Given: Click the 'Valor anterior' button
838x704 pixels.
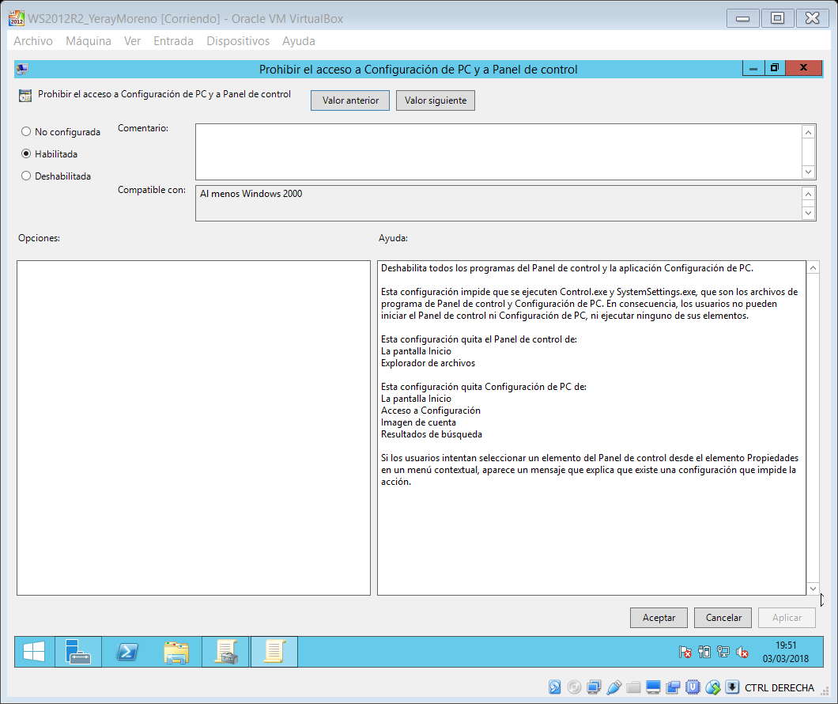Looking at the screenshot, I should pyautogui.click(x=350, y=100).
